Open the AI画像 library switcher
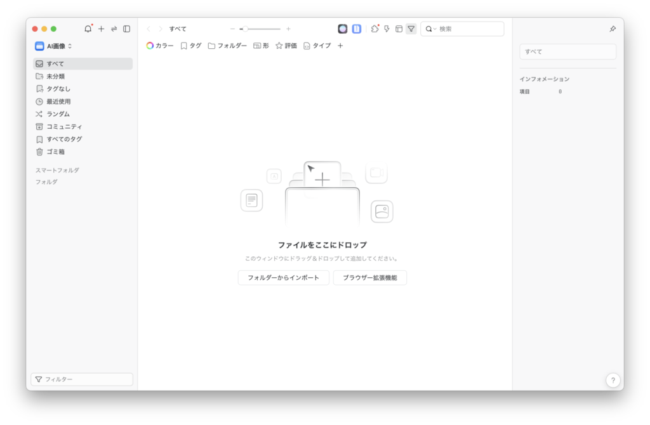Screen dimensions: 650x425 55,46
